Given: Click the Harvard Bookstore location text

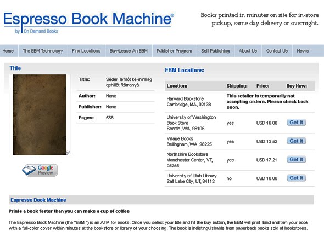Looking at the screenshot, I should (x=189, y=102).
